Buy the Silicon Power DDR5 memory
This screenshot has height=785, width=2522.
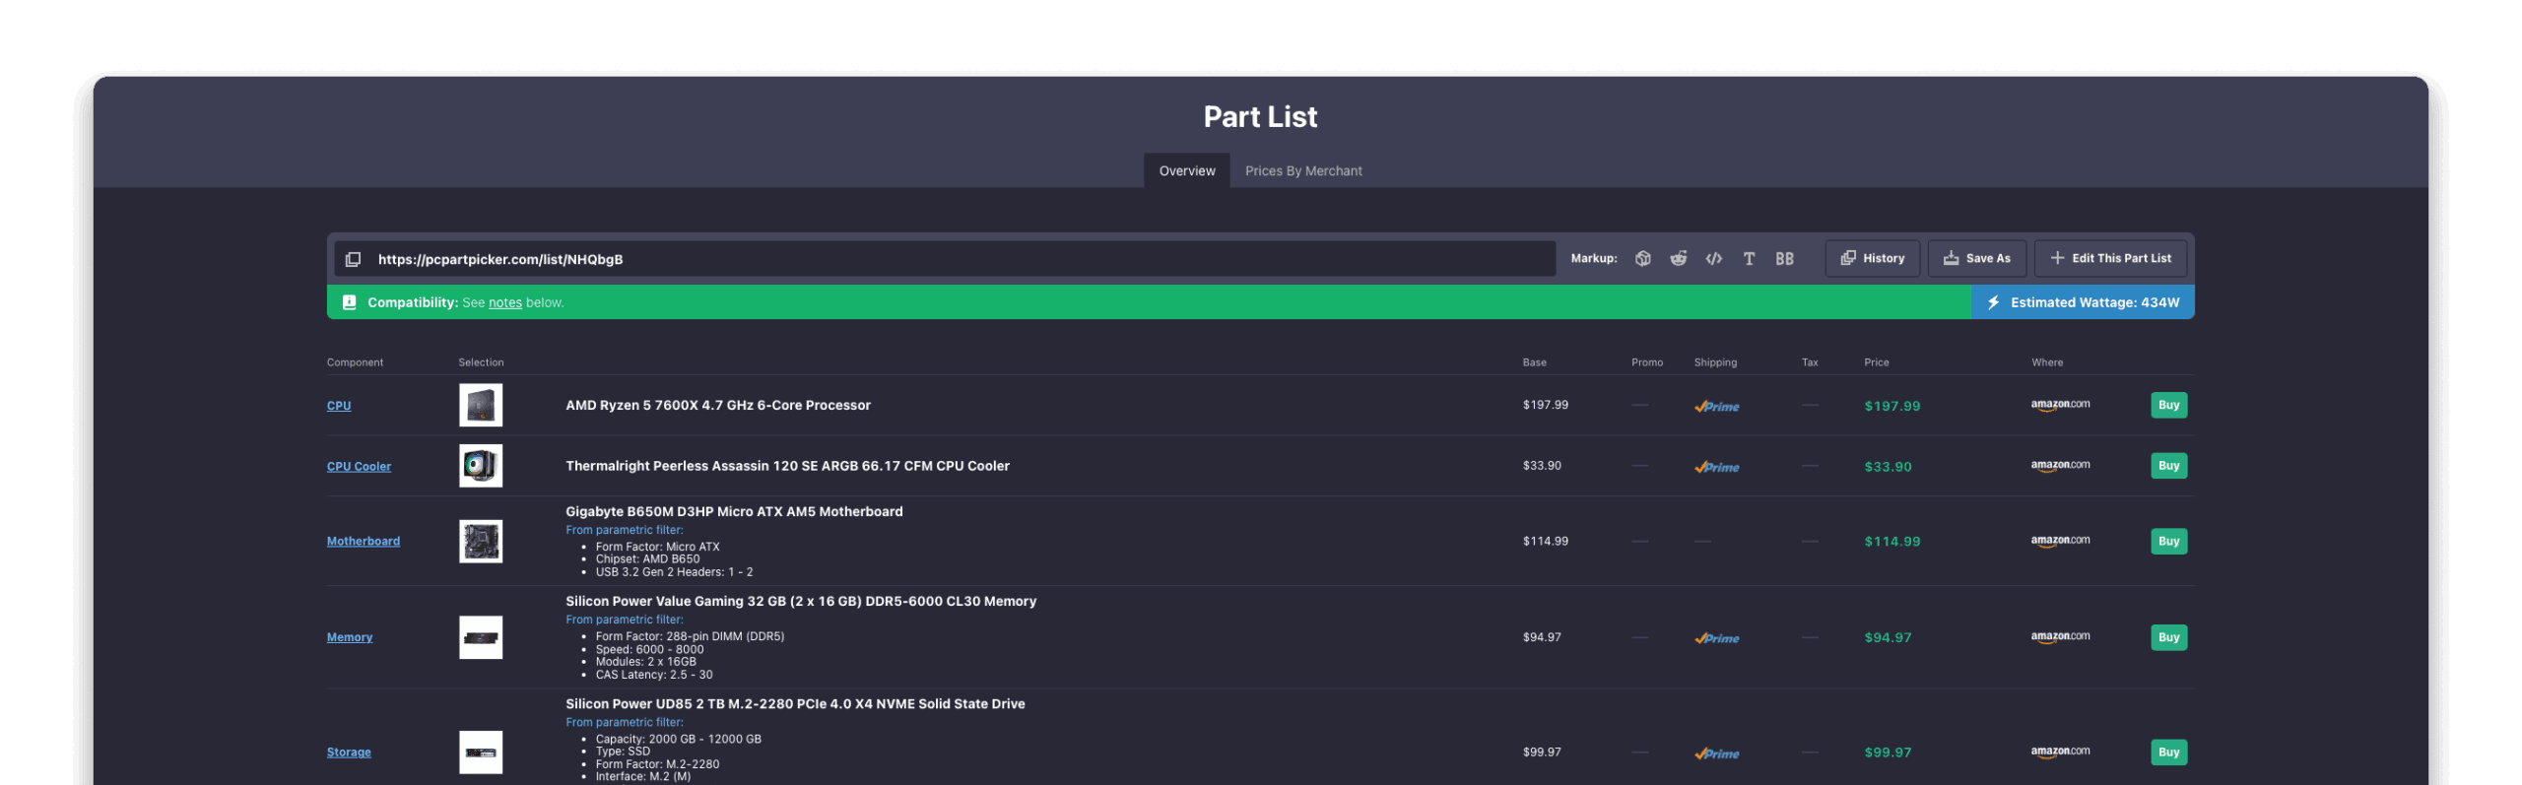(2168, 638)
